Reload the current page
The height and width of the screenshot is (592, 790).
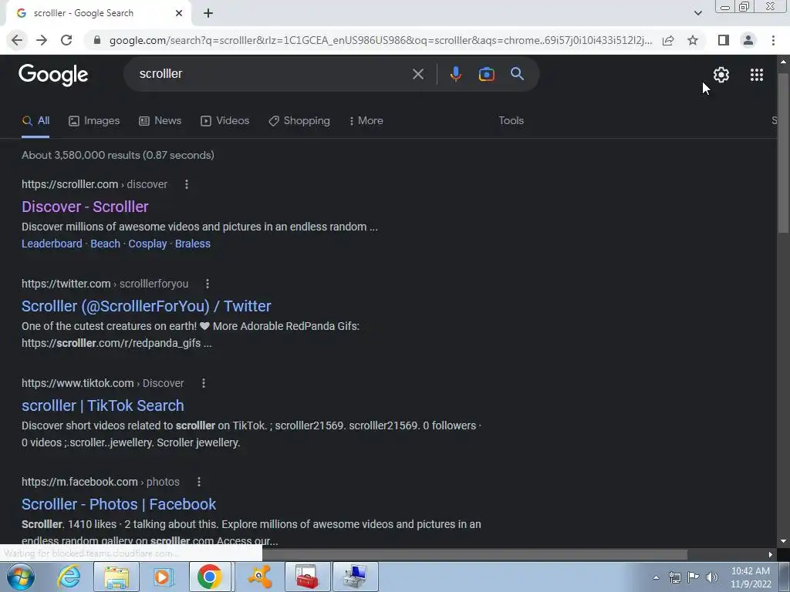[x=66, y=40]
